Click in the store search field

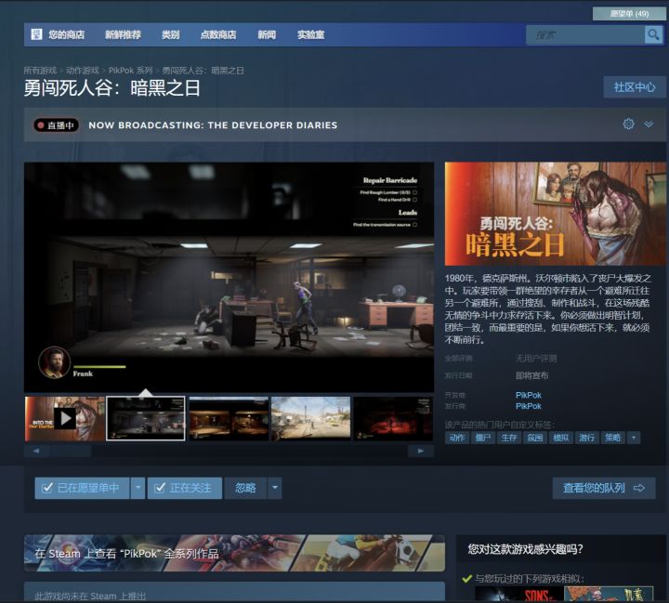tap(584, 34)
